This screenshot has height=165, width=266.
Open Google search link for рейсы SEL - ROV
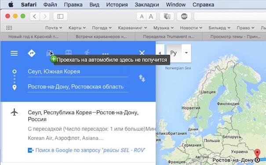[x=90, y=150]
